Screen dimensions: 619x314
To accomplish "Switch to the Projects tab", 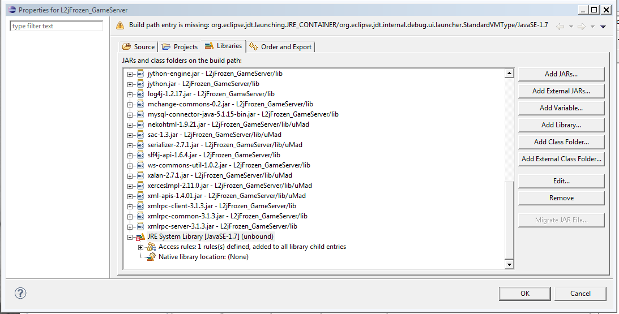I will click(179, 46).
